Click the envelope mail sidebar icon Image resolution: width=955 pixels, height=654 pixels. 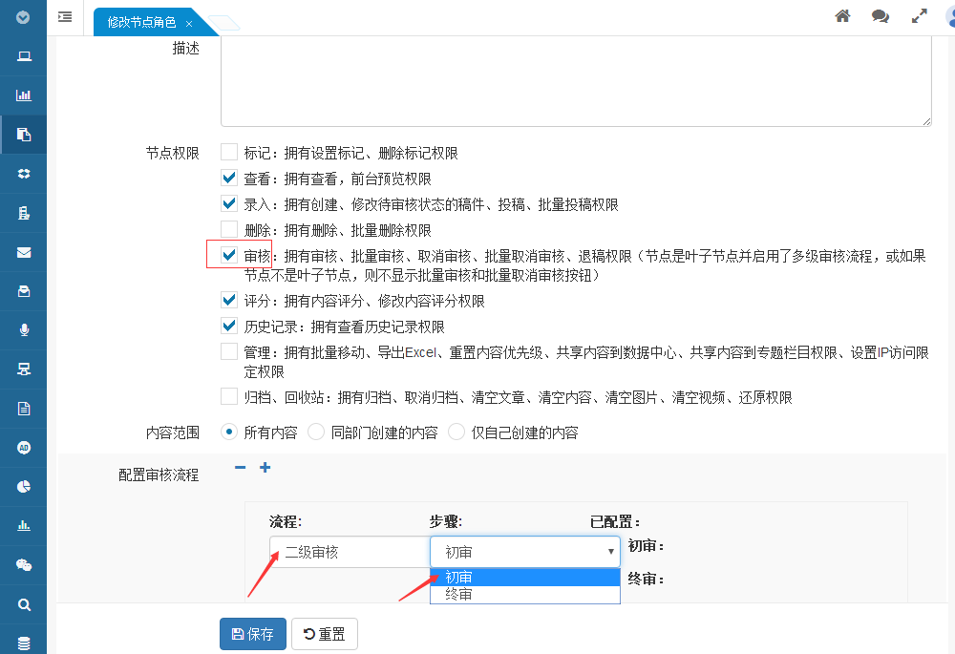(x=24, y=252)
